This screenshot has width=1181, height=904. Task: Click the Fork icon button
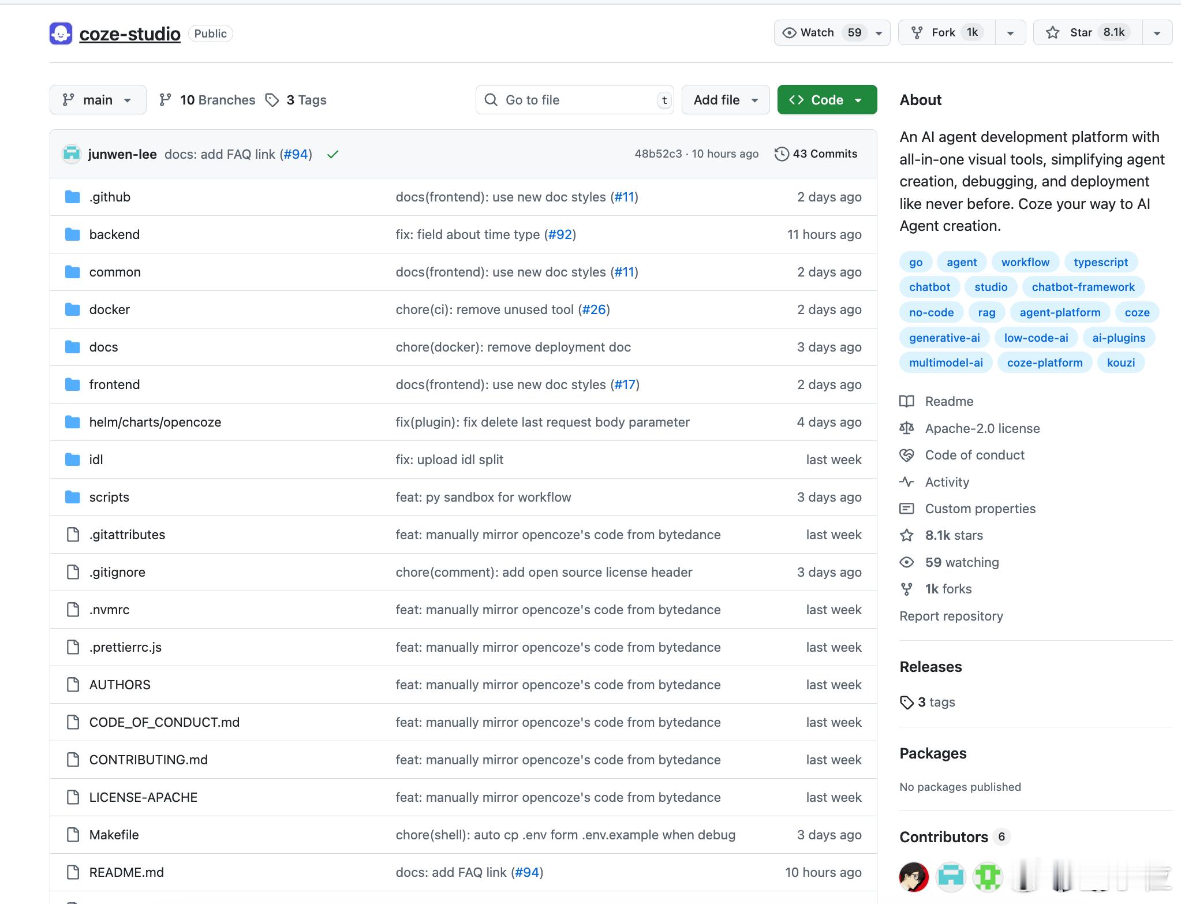917,33
